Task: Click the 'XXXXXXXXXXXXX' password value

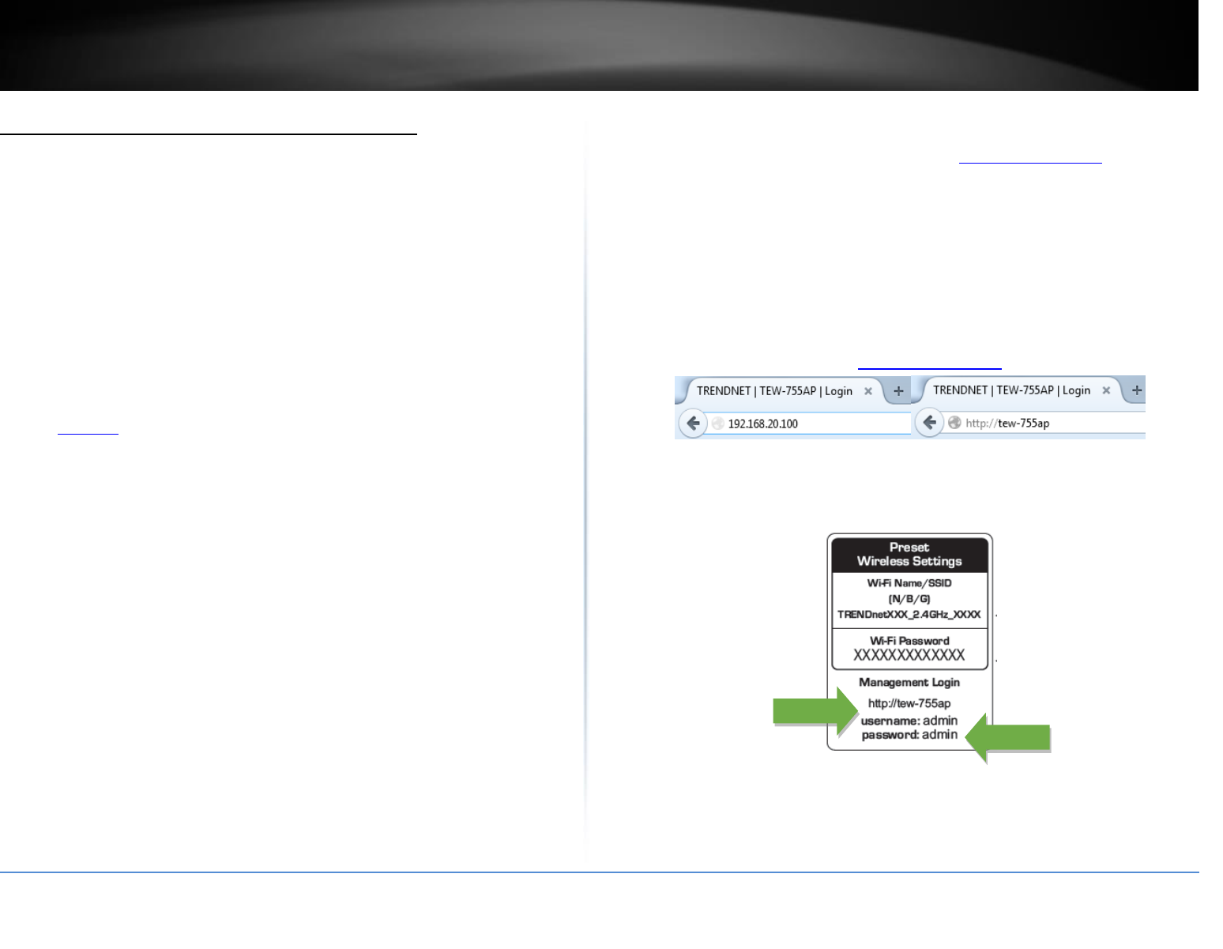Action: (x=909, y=655)
